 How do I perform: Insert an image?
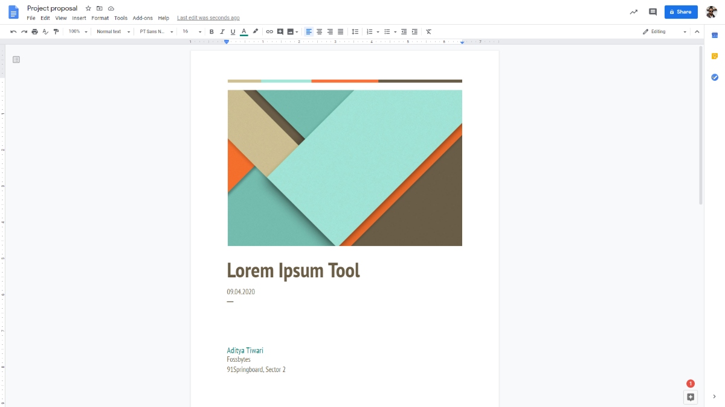(291, 31)
